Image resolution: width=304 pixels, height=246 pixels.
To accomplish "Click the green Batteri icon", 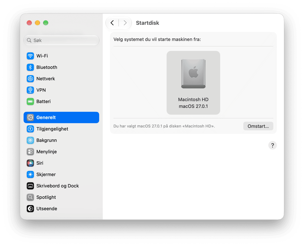I will click(x=30, y=102).
